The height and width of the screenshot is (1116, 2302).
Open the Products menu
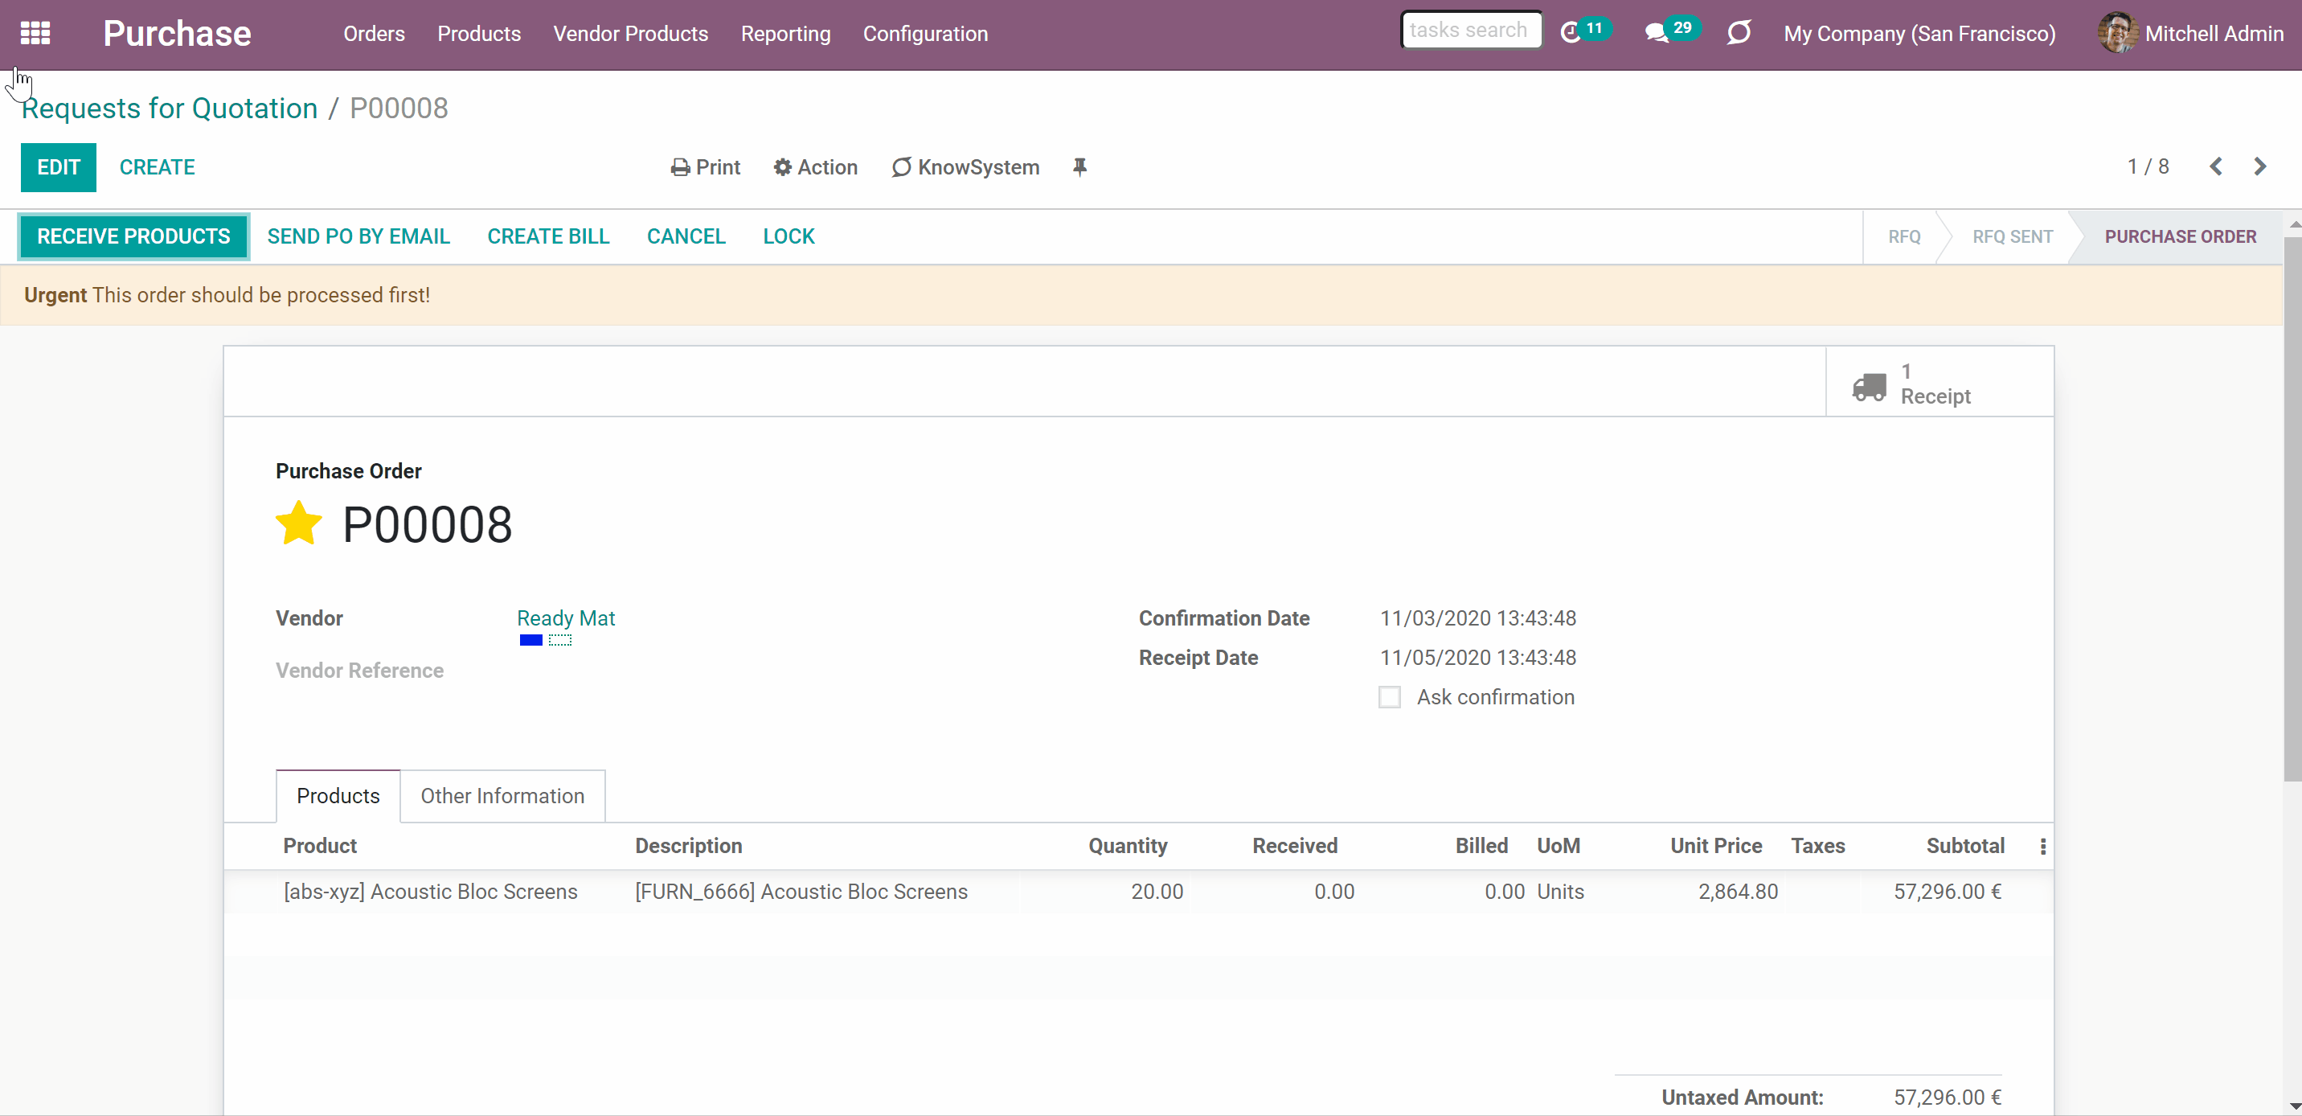click(x=479, y=33)
